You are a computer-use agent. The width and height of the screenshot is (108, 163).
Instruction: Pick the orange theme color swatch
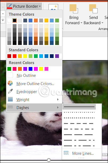tap(36, 20)
